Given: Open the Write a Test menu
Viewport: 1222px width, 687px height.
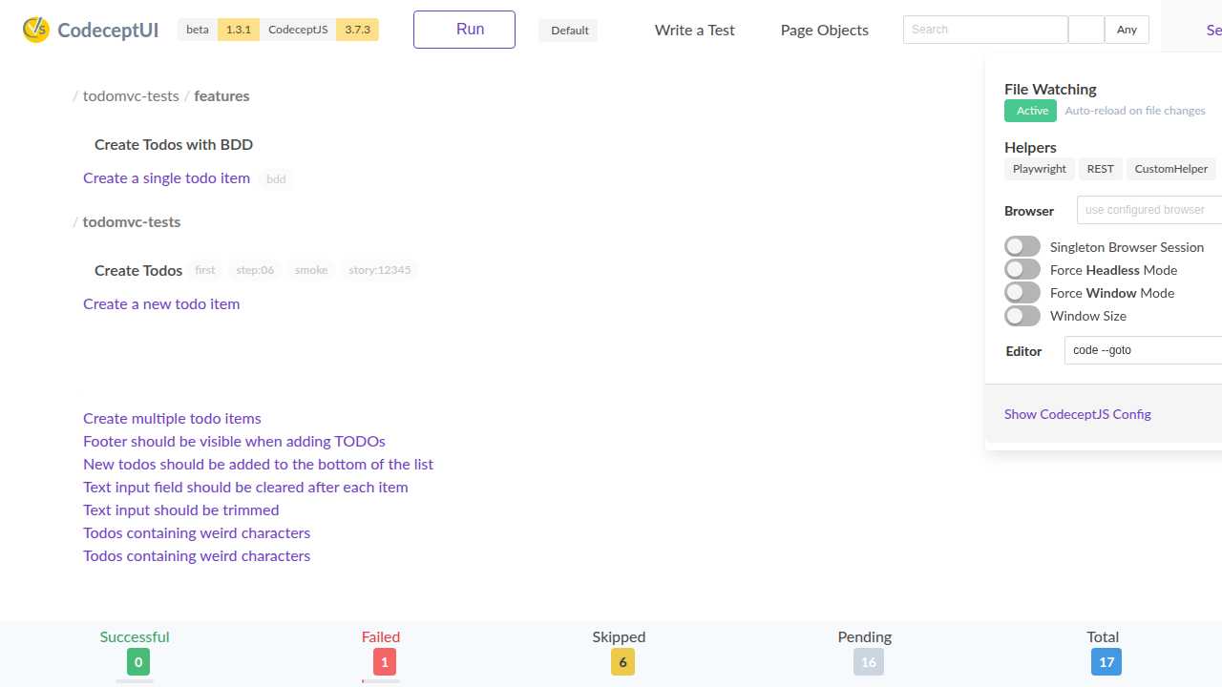Looking at the screenshot, I should [694, 31].
